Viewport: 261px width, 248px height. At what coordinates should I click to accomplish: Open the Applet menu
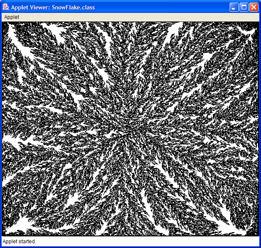click(x=12, y=17)
